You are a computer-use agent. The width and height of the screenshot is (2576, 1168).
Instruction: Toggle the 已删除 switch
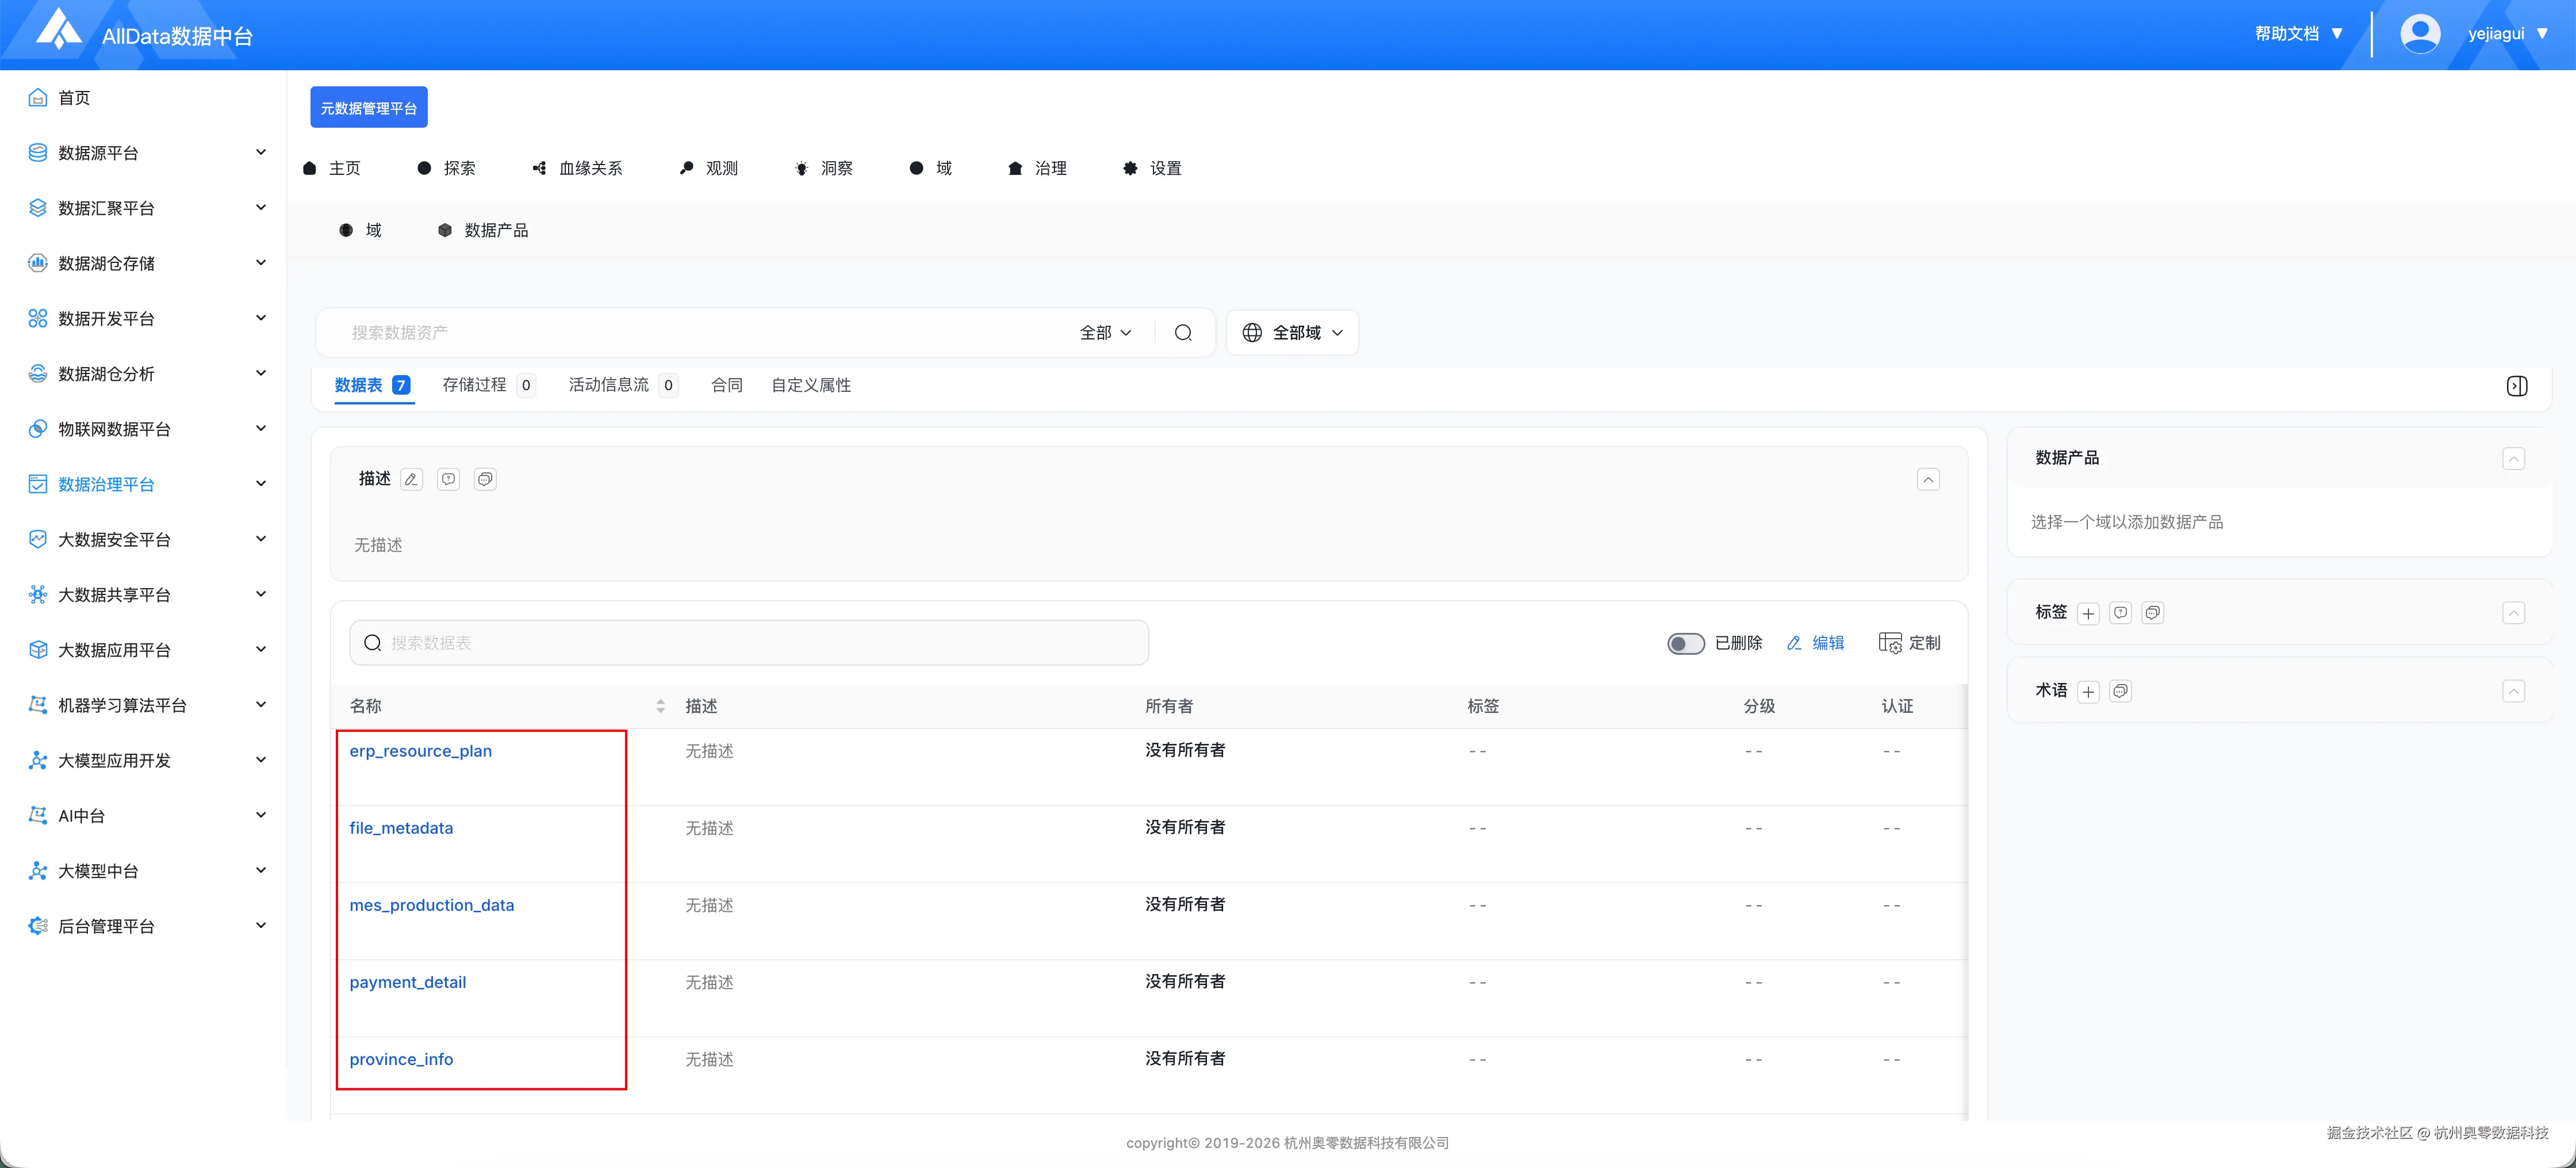click(x=1685, y=644)
